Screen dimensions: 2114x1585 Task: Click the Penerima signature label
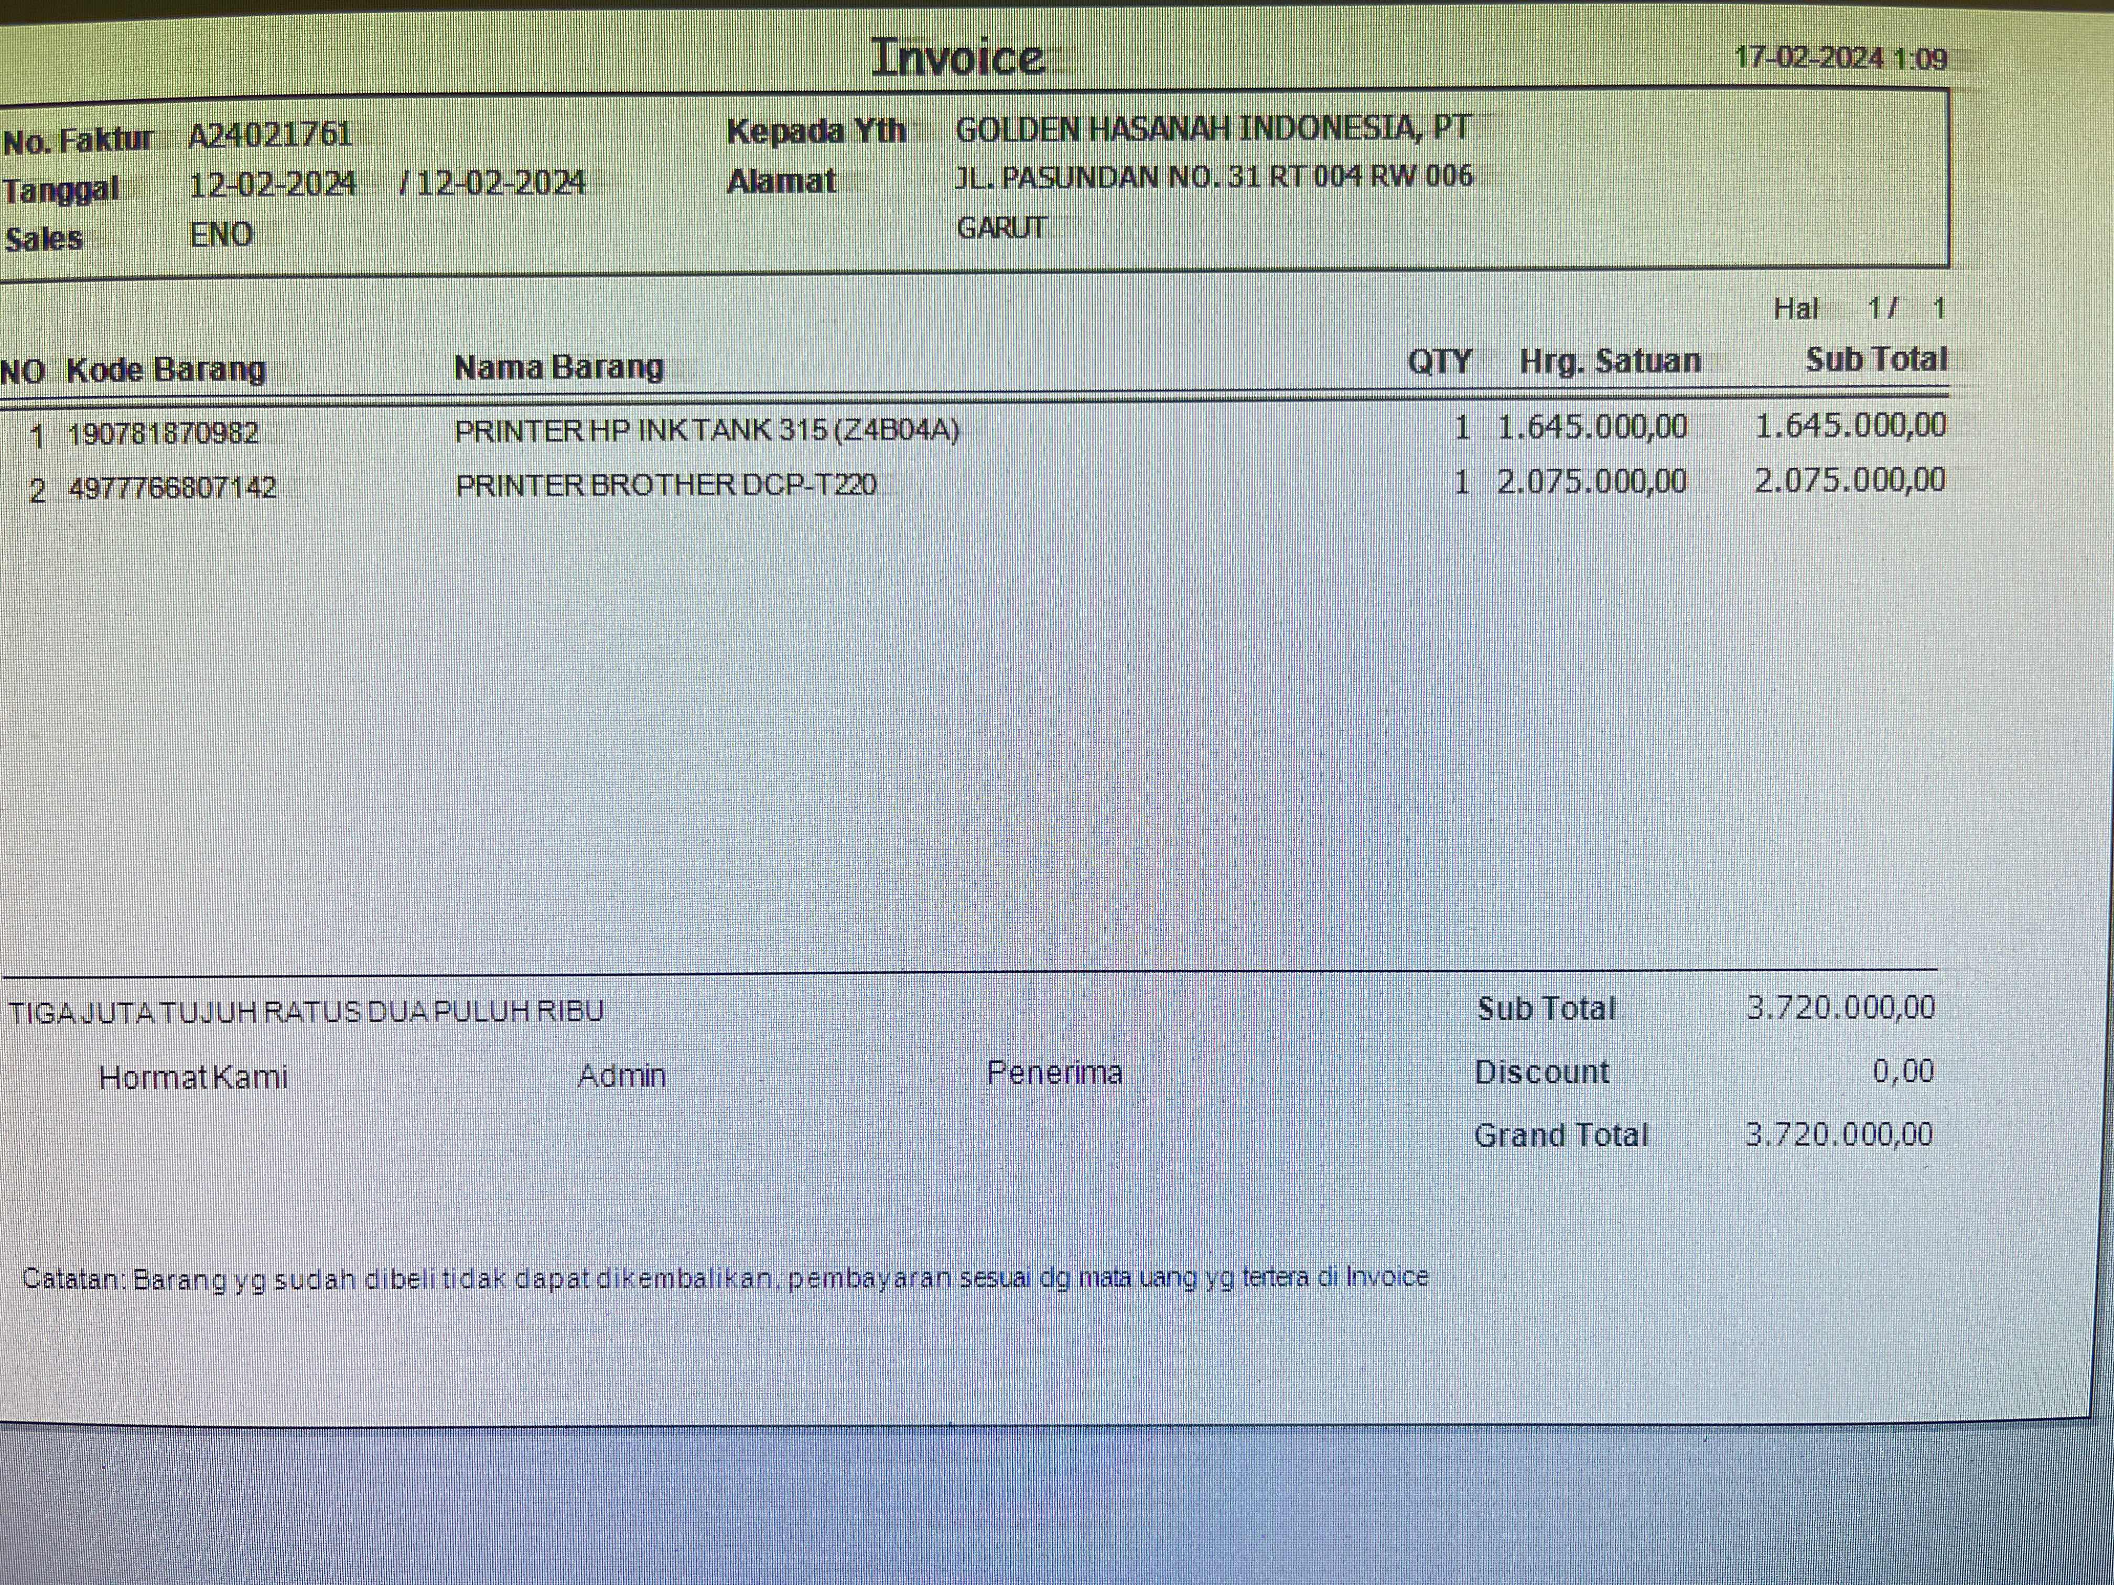(x=1054, y=1073)
